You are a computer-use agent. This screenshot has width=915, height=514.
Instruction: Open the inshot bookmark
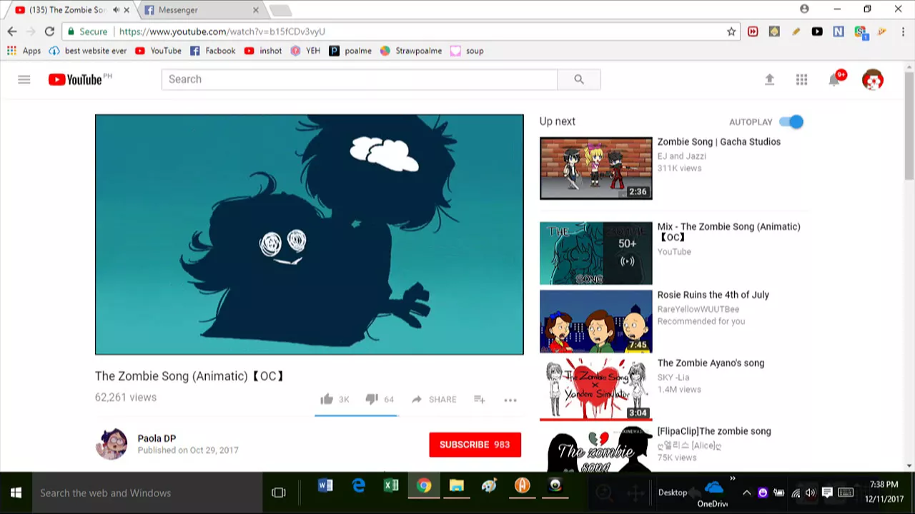(263, 51)
